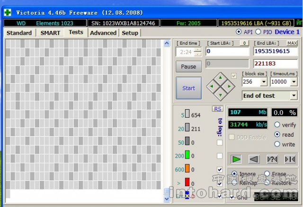The image size is (303, 207).
Task: Click the white 5 ms block swatch
Action: (x=187, y=113)
